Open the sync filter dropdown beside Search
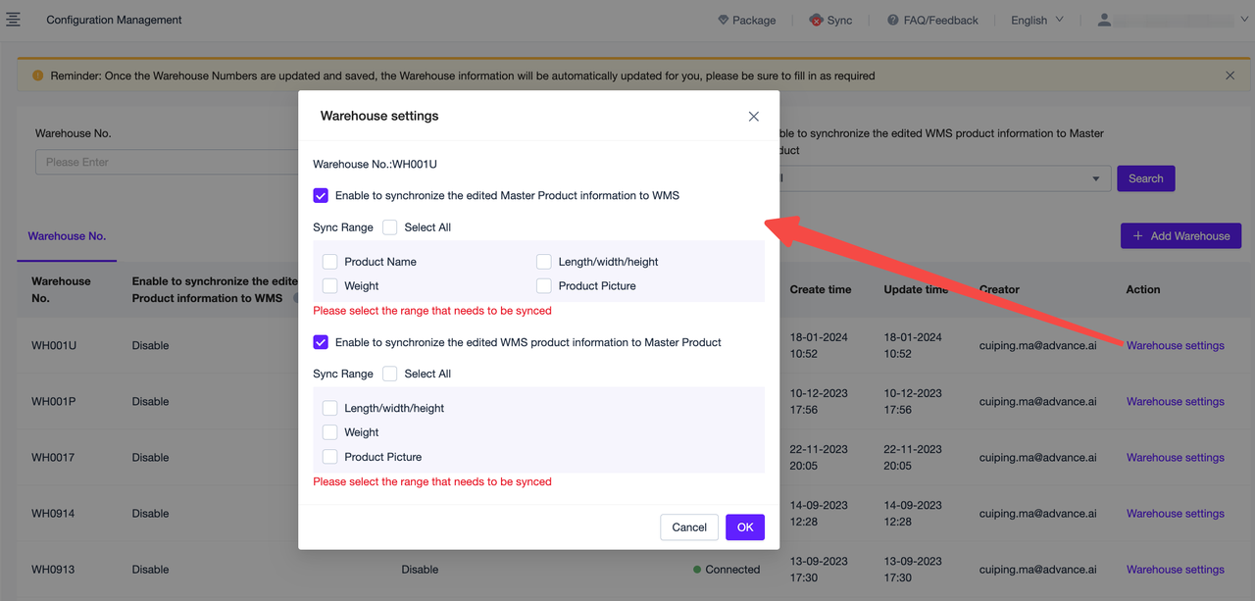 point(1094,178)
